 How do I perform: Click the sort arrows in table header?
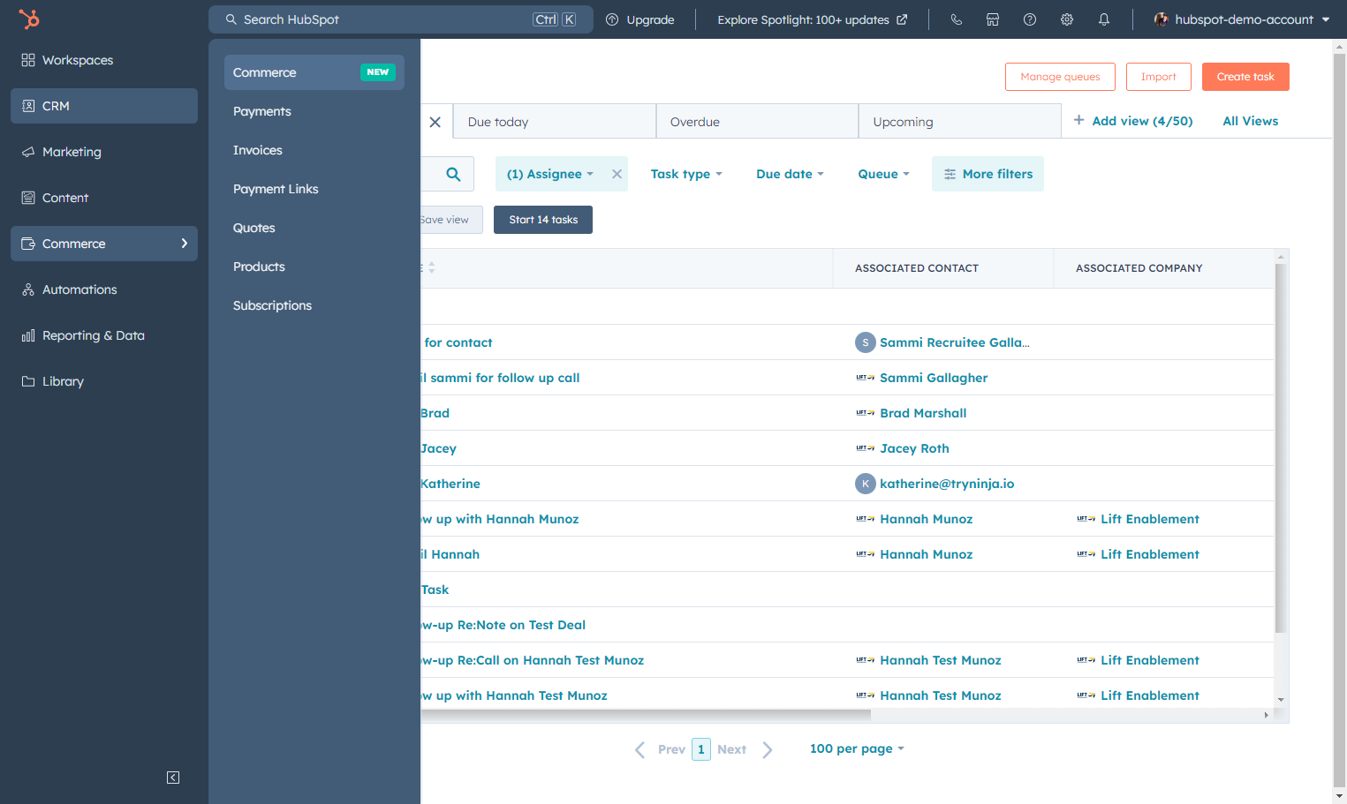pyautogui.click(x=432, y=267)
